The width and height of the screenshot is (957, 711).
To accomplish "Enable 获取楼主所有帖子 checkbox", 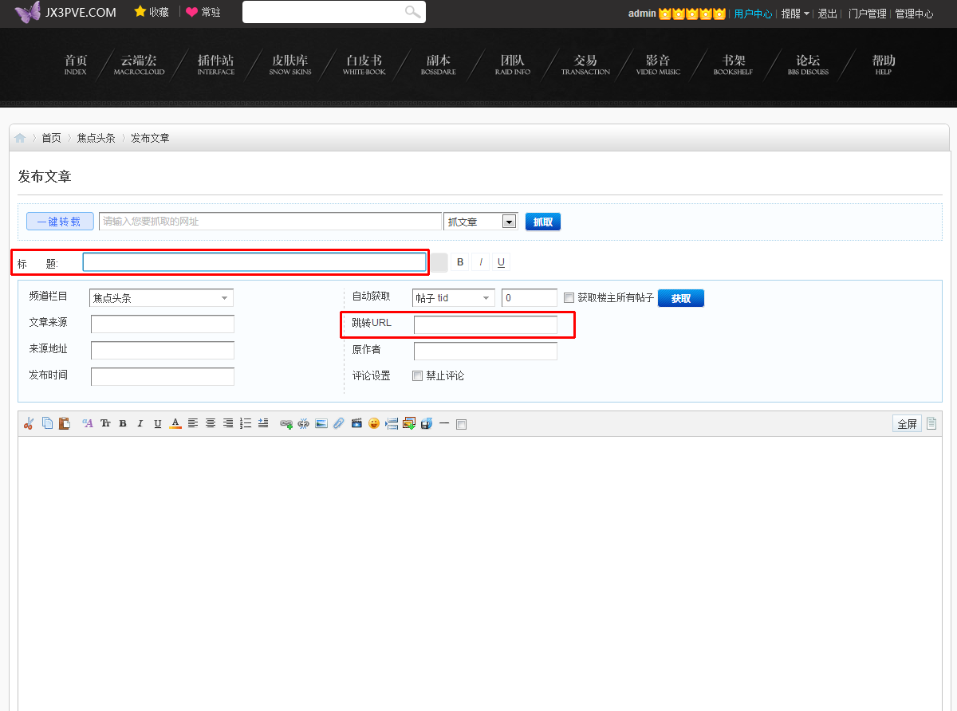I will pyautogui.click(x=569, y=298).
